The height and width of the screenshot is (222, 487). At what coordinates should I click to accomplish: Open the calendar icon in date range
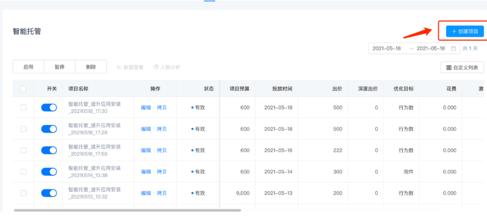454,48
